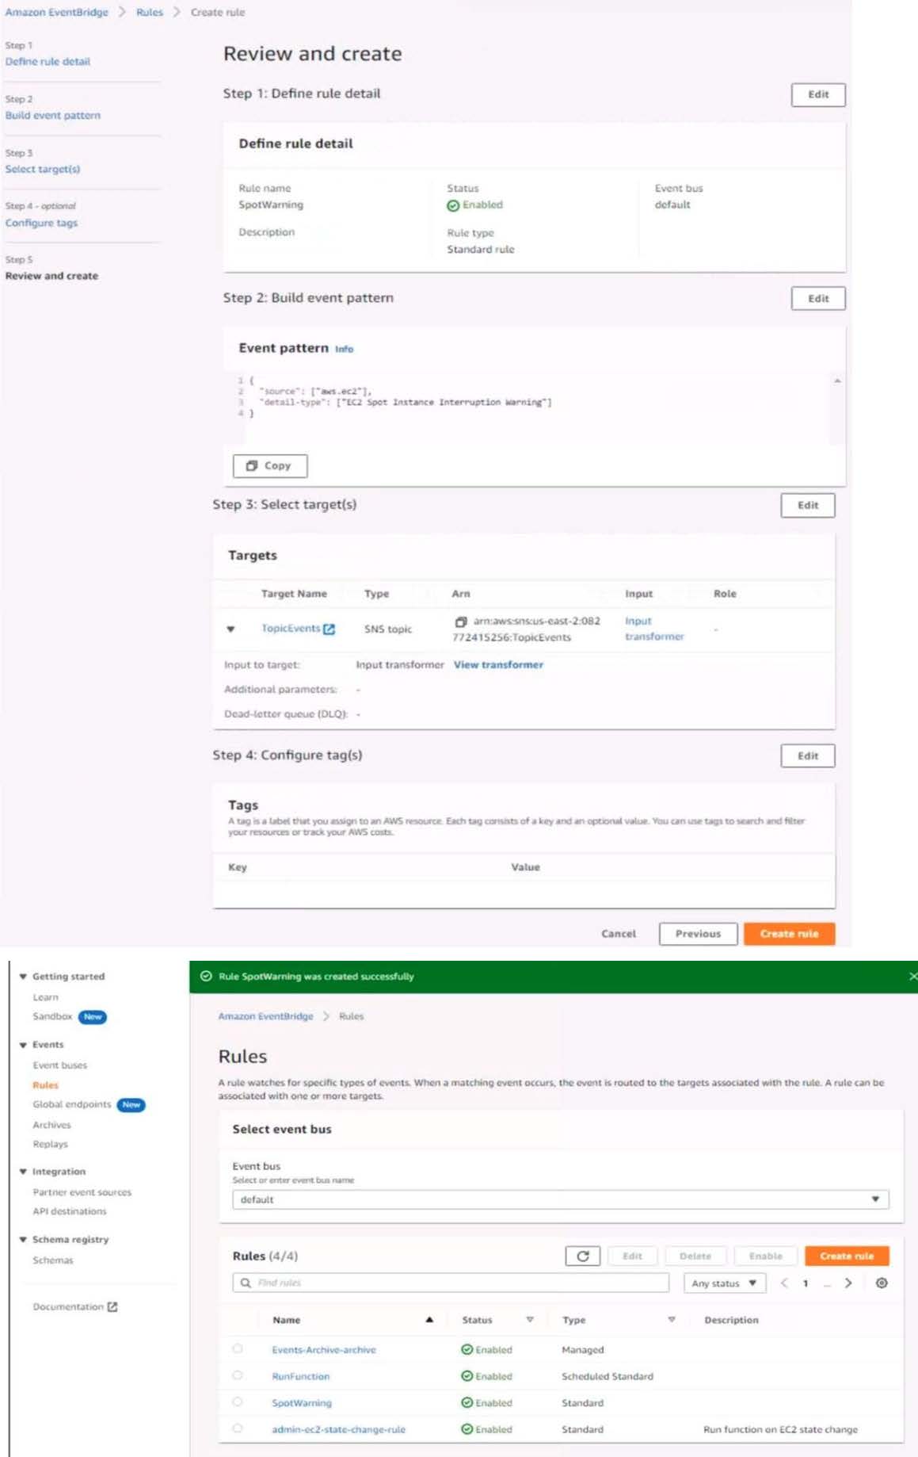
Task: Dismiss the success notification banner
Action: (x=912, y=977)
